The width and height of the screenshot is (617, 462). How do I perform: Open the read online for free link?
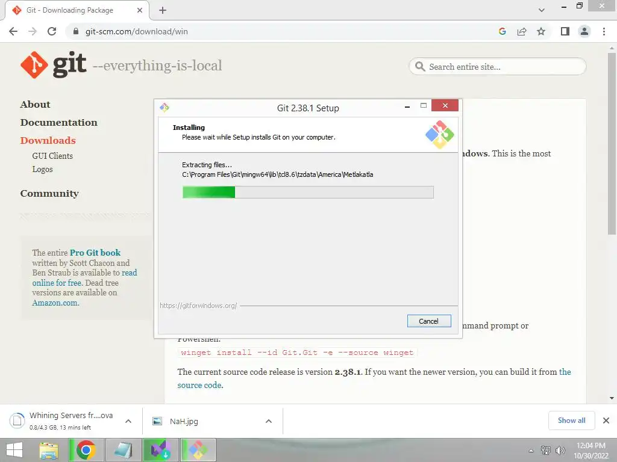point(84,278)
